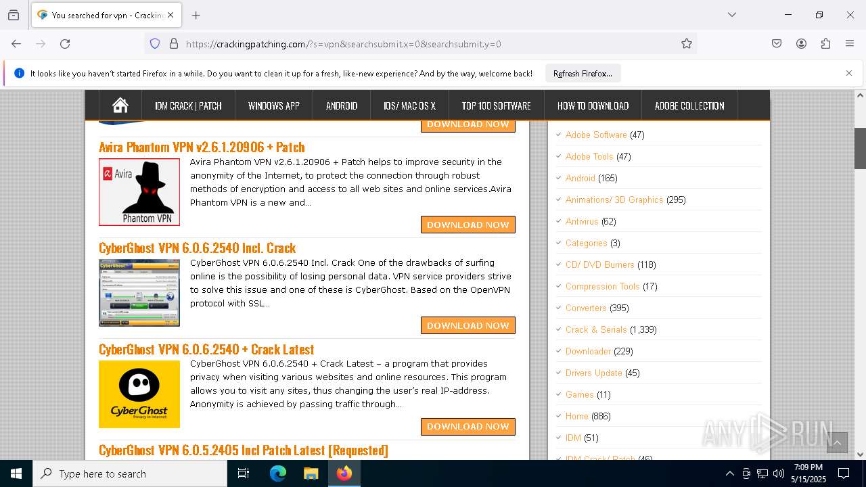866x487 pixels.
Task: Open the Crack & Serials category
Action: point(596,329)
